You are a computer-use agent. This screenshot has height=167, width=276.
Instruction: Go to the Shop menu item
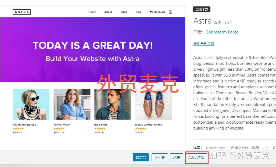pos(124,12)
